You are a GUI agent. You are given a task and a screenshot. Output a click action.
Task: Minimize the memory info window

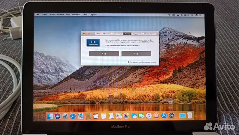(86, 34)
